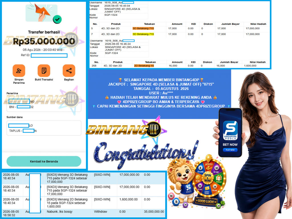
Task: Click the 1,600,000.00 win amount in log
Action: [129, 199]
